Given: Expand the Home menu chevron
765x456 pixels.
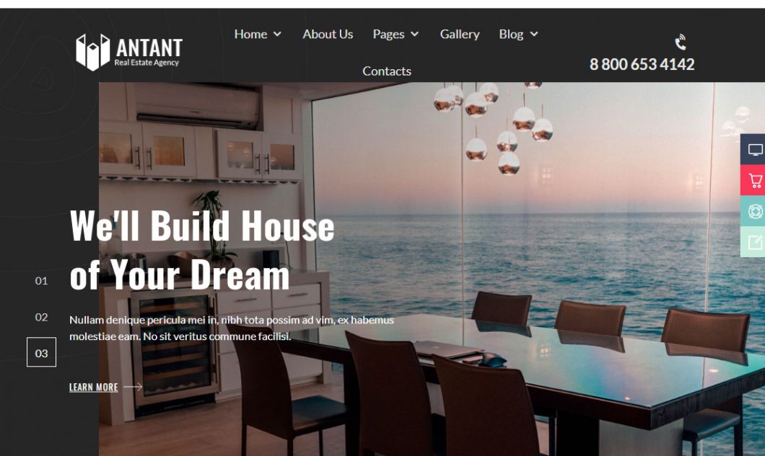Looking at the screenshot, I should tap(277, 34).
